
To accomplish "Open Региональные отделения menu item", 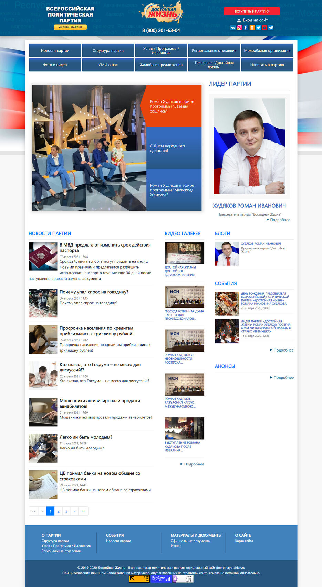I will coord(214,50).
